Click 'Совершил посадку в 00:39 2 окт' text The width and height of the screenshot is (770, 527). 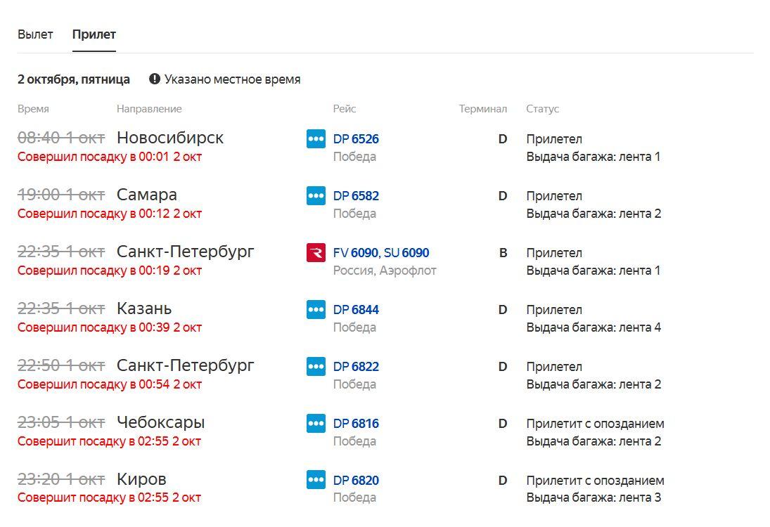(110, 327)
